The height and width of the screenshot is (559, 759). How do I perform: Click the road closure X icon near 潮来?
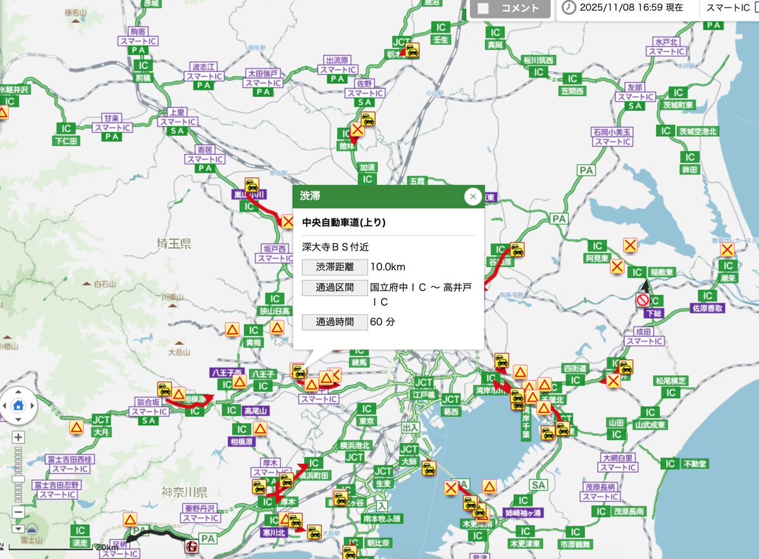[727, 250]
